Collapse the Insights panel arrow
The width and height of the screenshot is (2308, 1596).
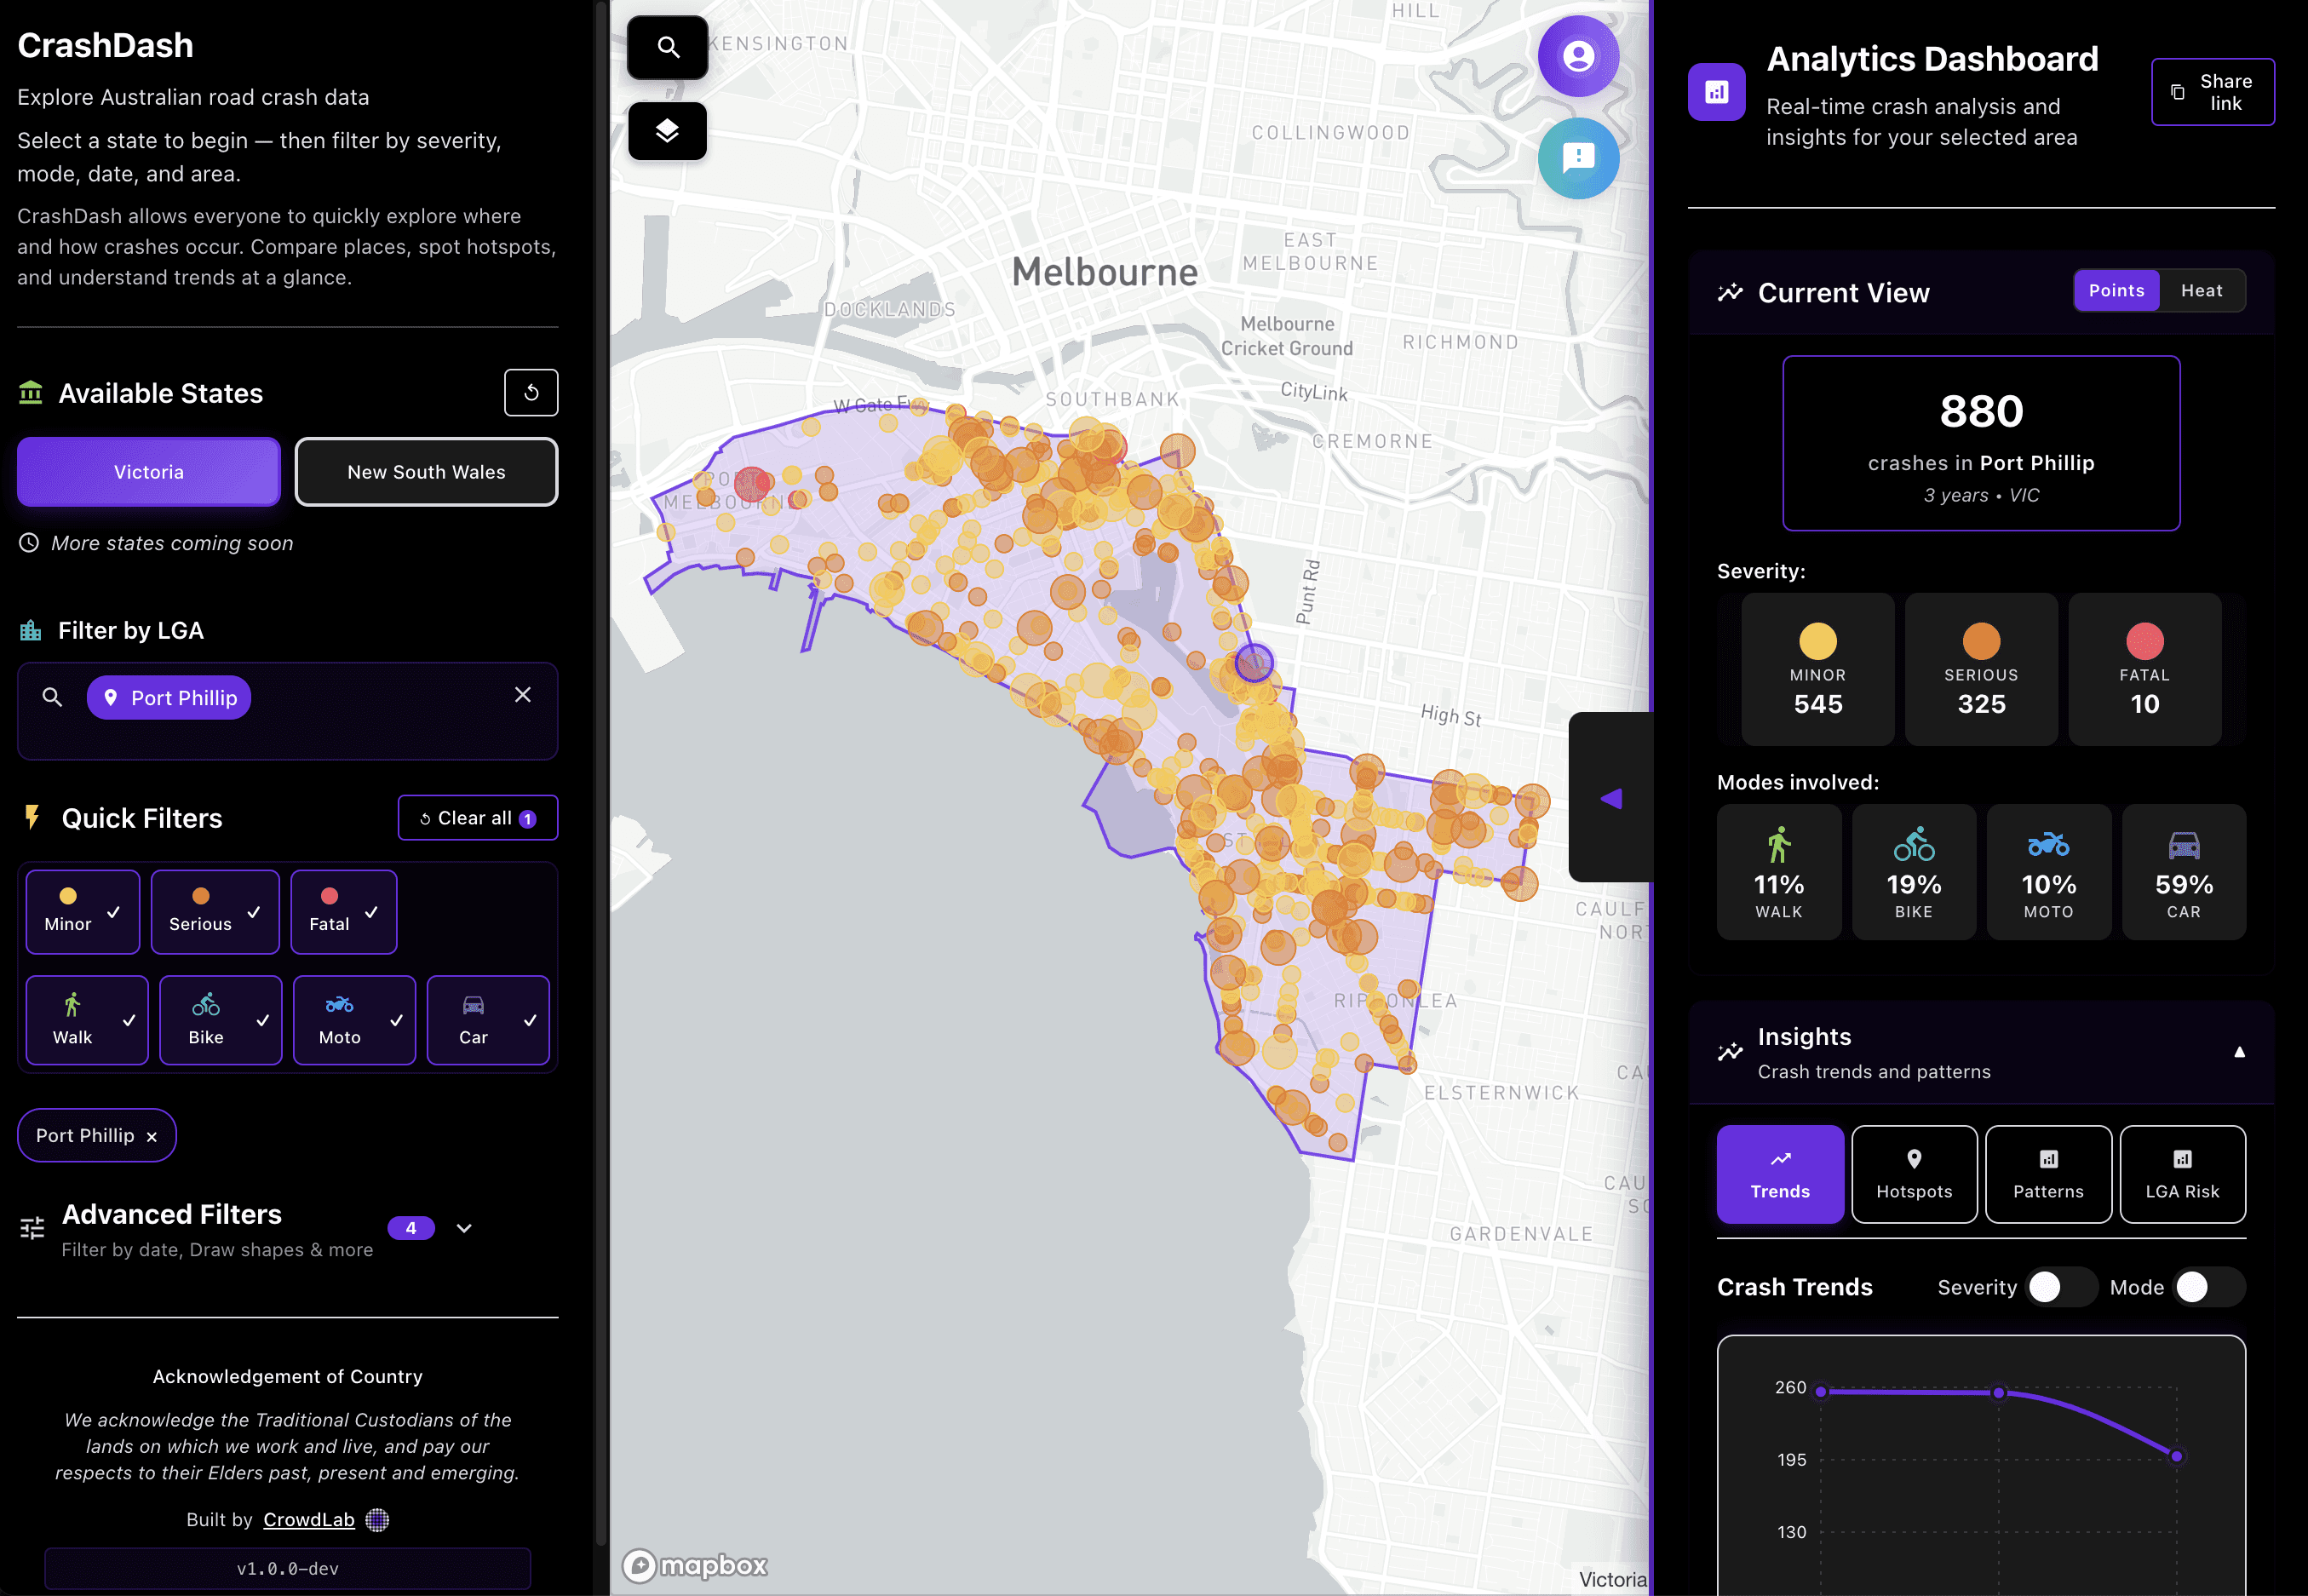pos(2238,1052)
